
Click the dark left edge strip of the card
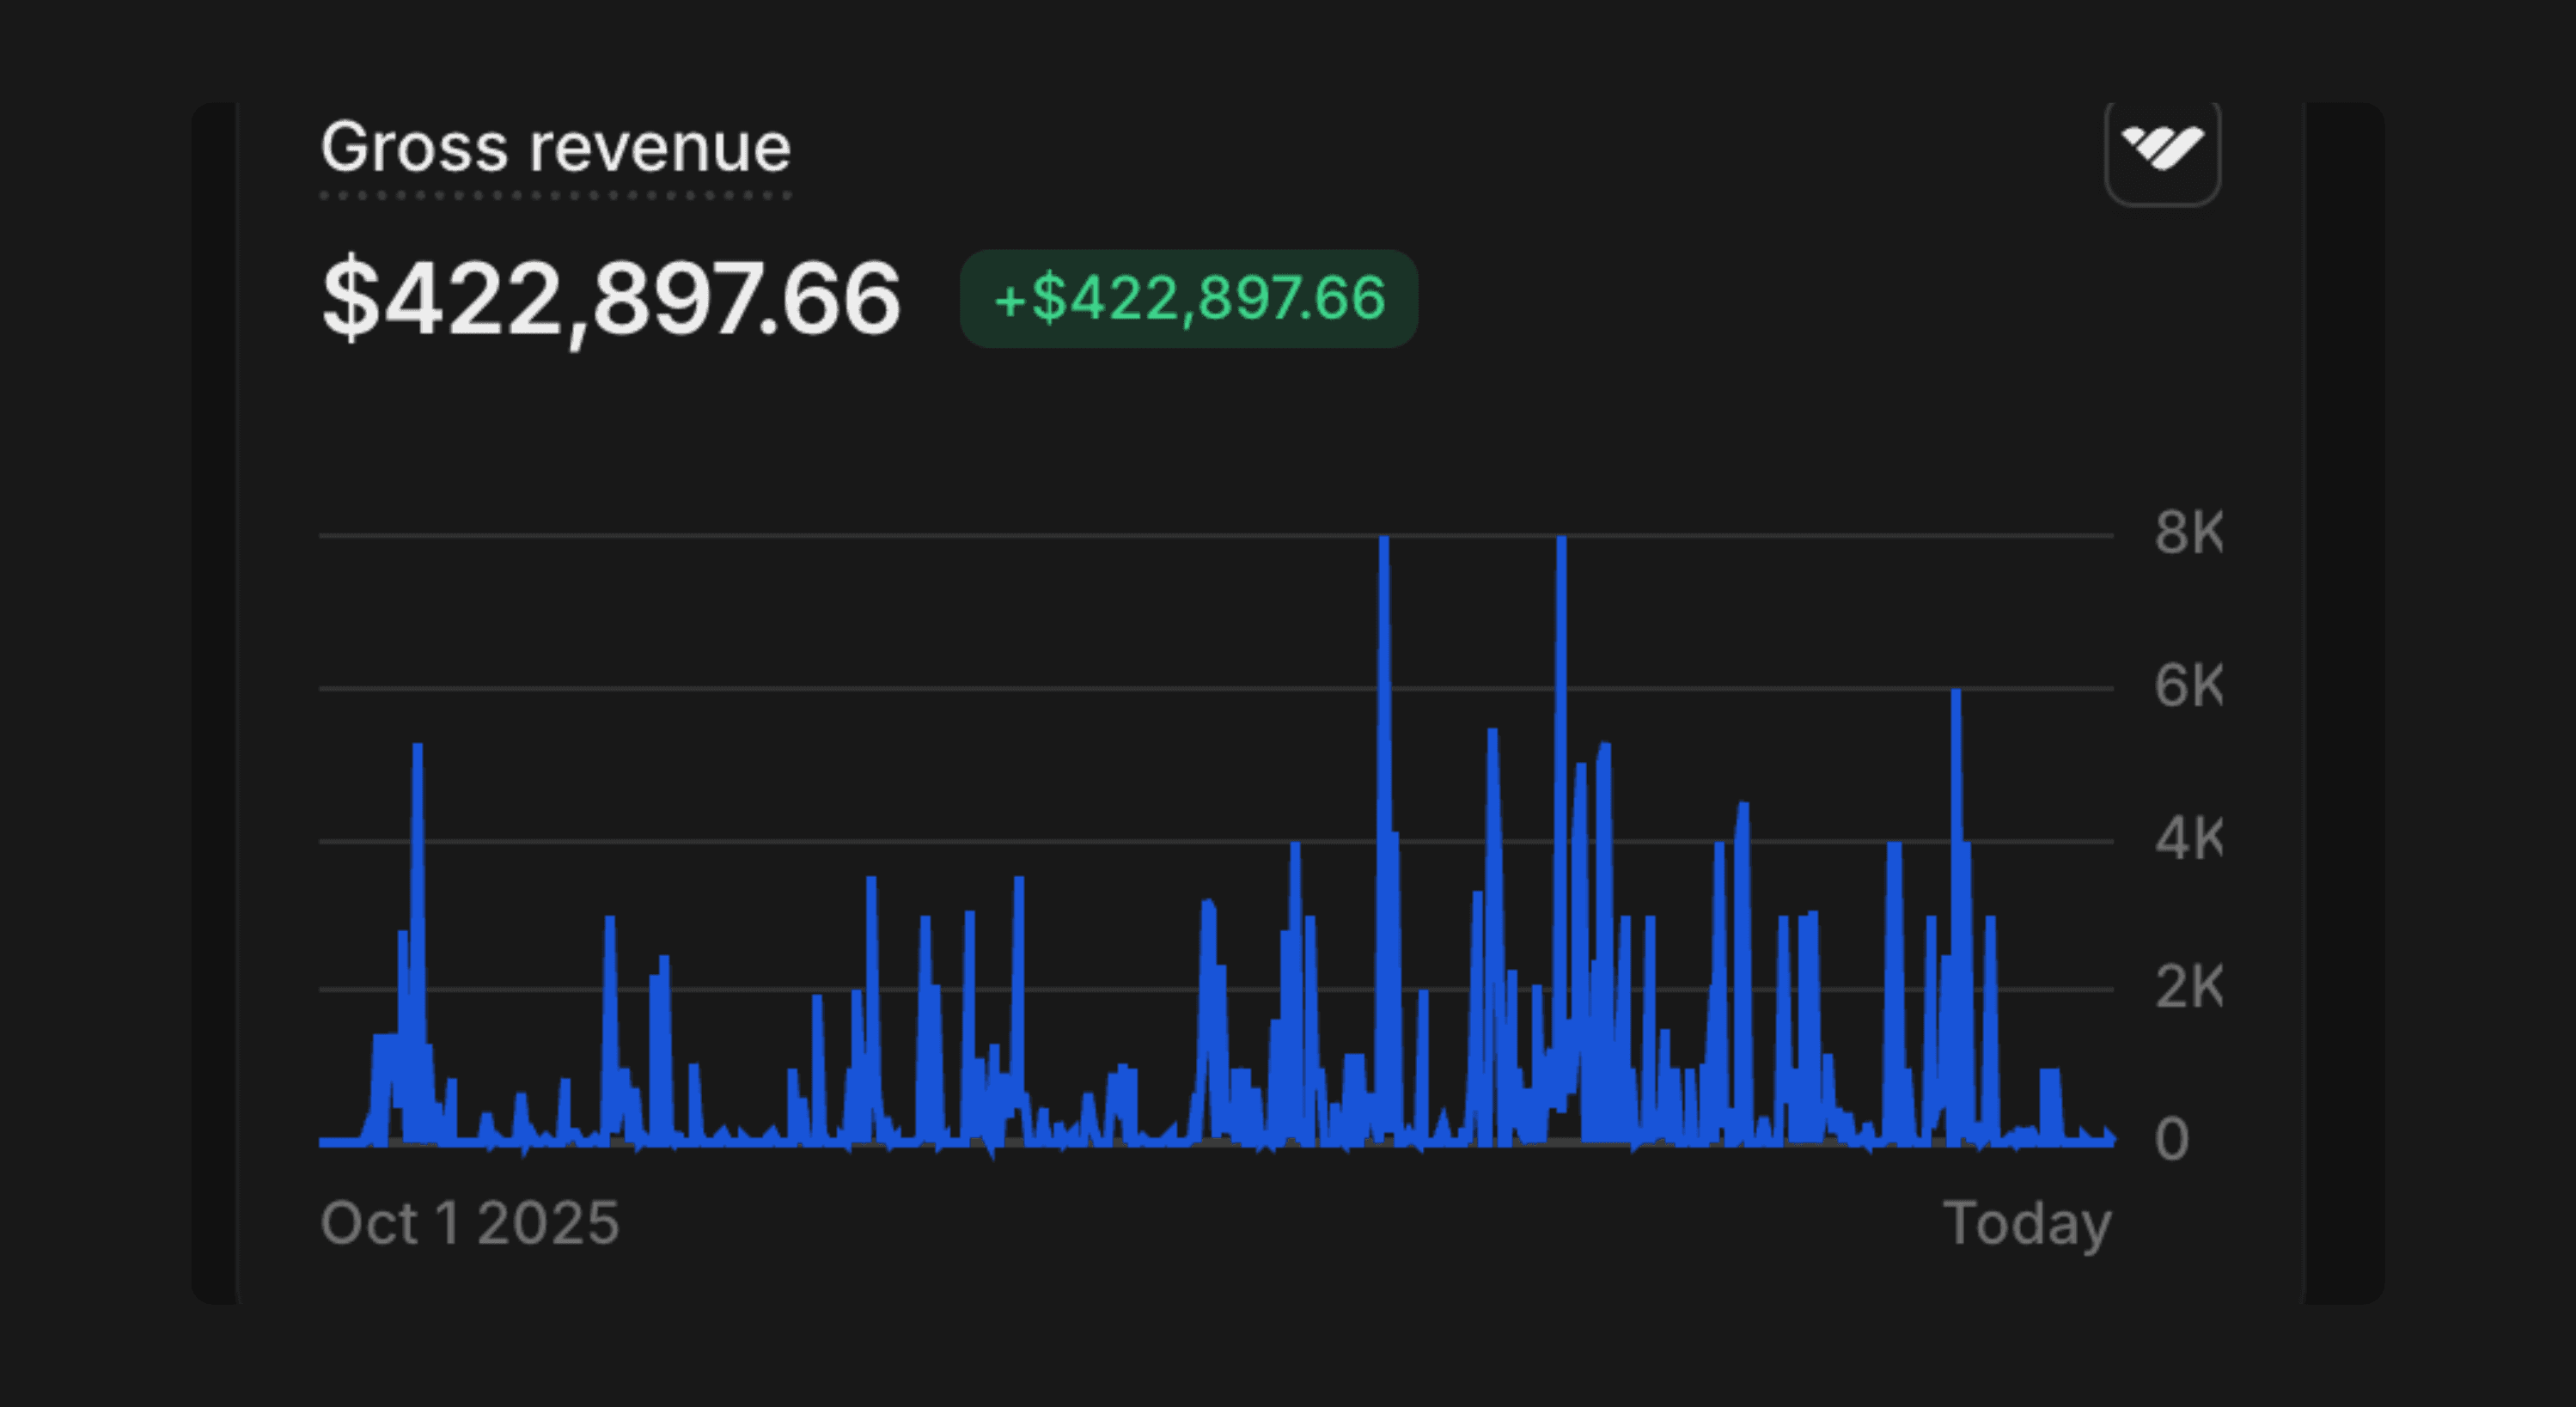tap(214, 700)
